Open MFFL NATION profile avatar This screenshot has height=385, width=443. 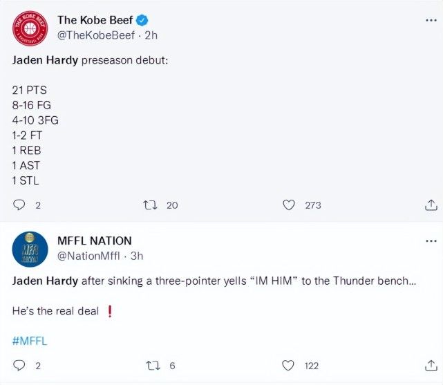[x=30, y=249]
